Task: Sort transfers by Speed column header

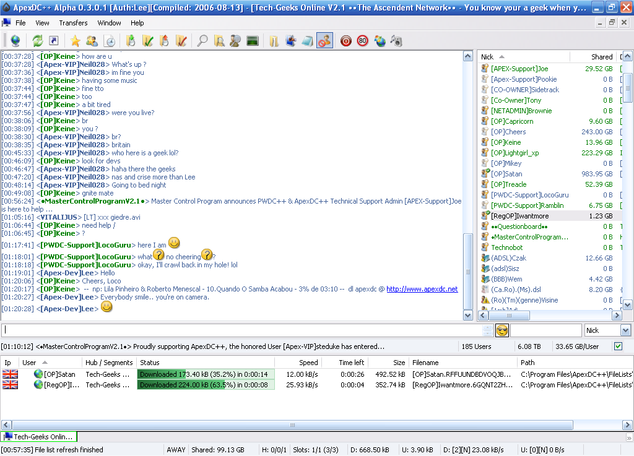Action: click(x=298, y=363)
